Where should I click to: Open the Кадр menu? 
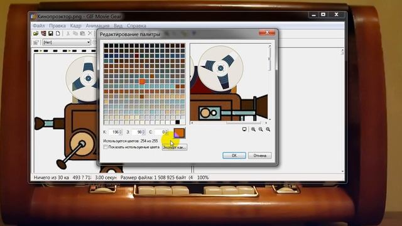(x=75, y=26)
